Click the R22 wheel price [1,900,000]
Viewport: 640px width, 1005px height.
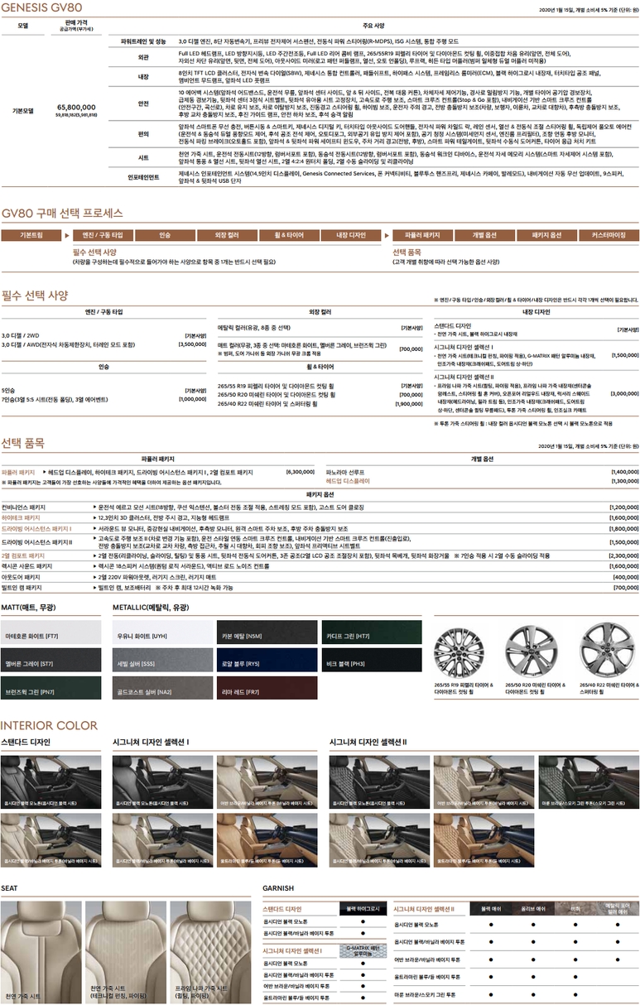(409, 404)
